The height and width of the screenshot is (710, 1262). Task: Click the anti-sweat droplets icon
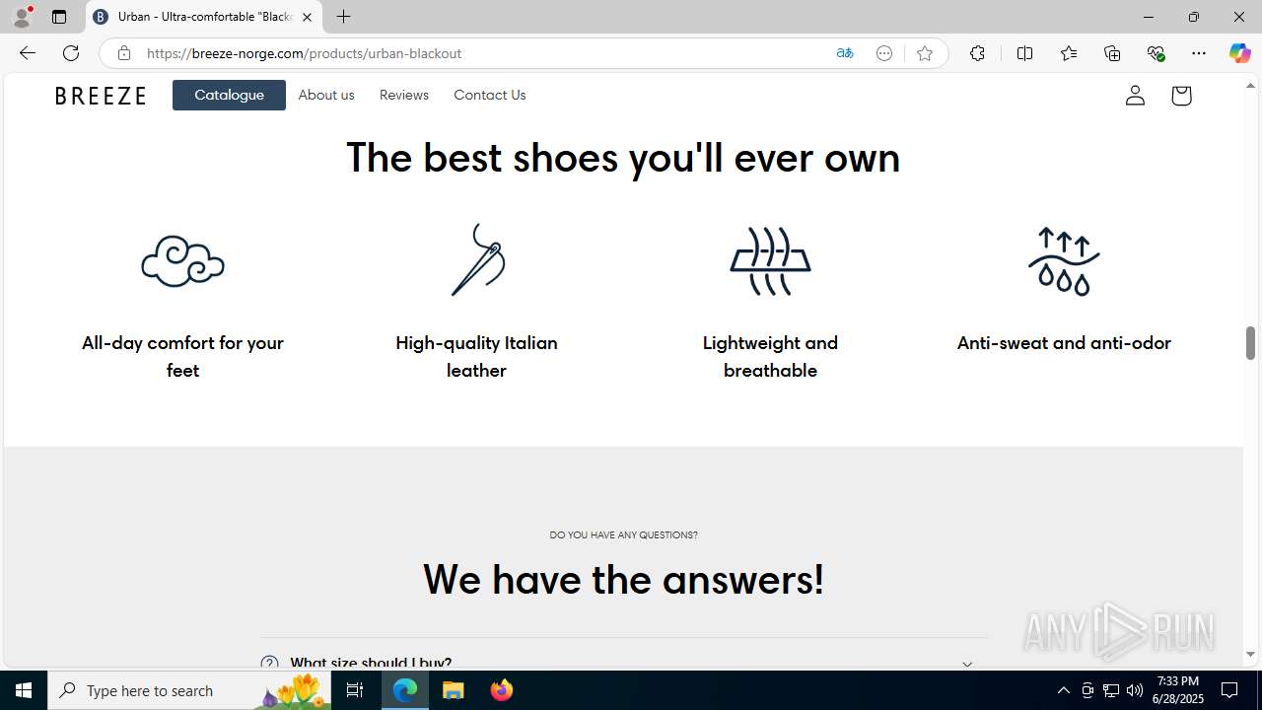(1064, 261)
